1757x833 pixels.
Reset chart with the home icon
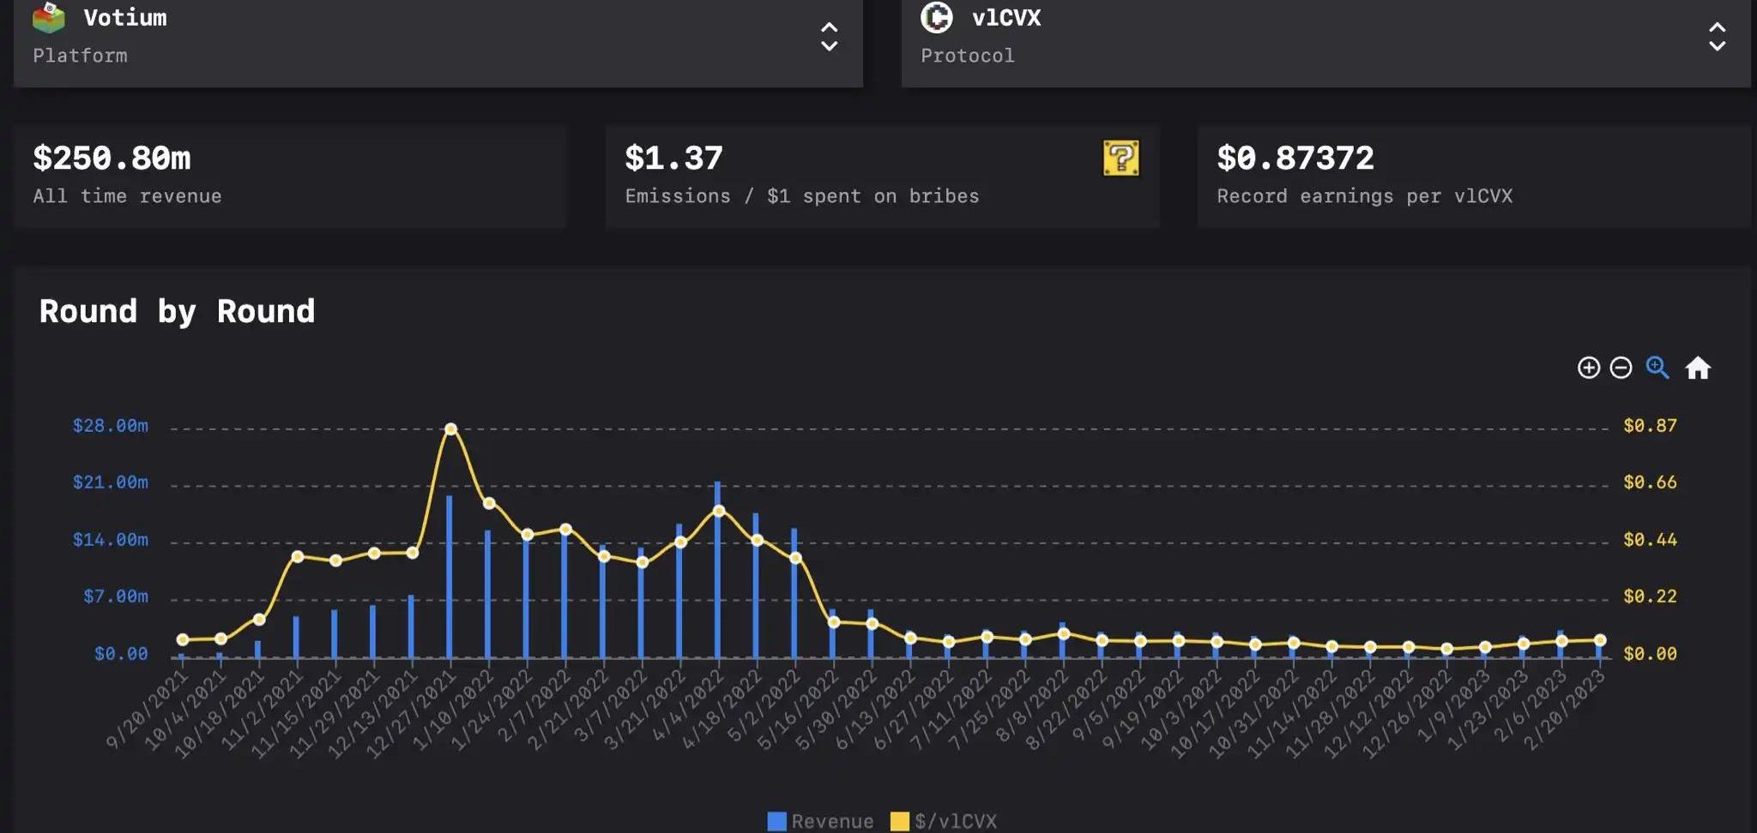click(x=1698, y=368)
